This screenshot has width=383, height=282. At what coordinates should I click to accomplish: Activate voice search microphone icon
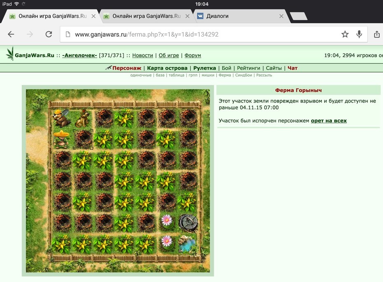[x=359, y=34]
